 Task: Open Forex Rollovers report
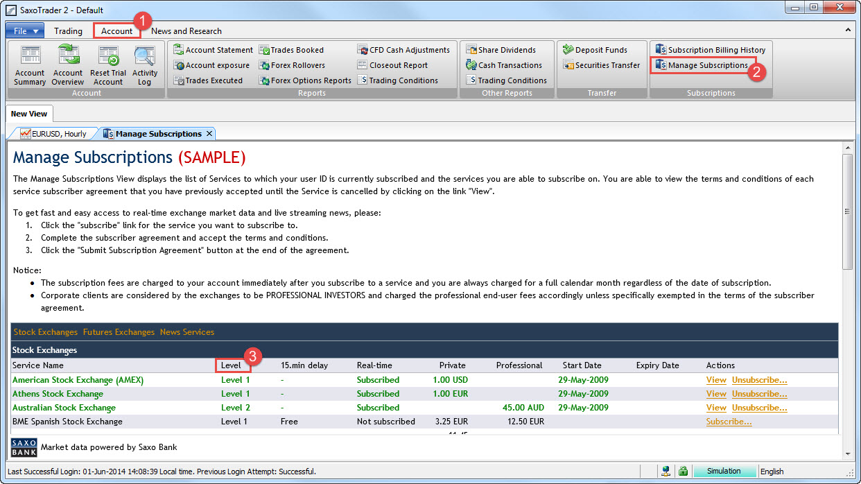click(x=292, y=65)
